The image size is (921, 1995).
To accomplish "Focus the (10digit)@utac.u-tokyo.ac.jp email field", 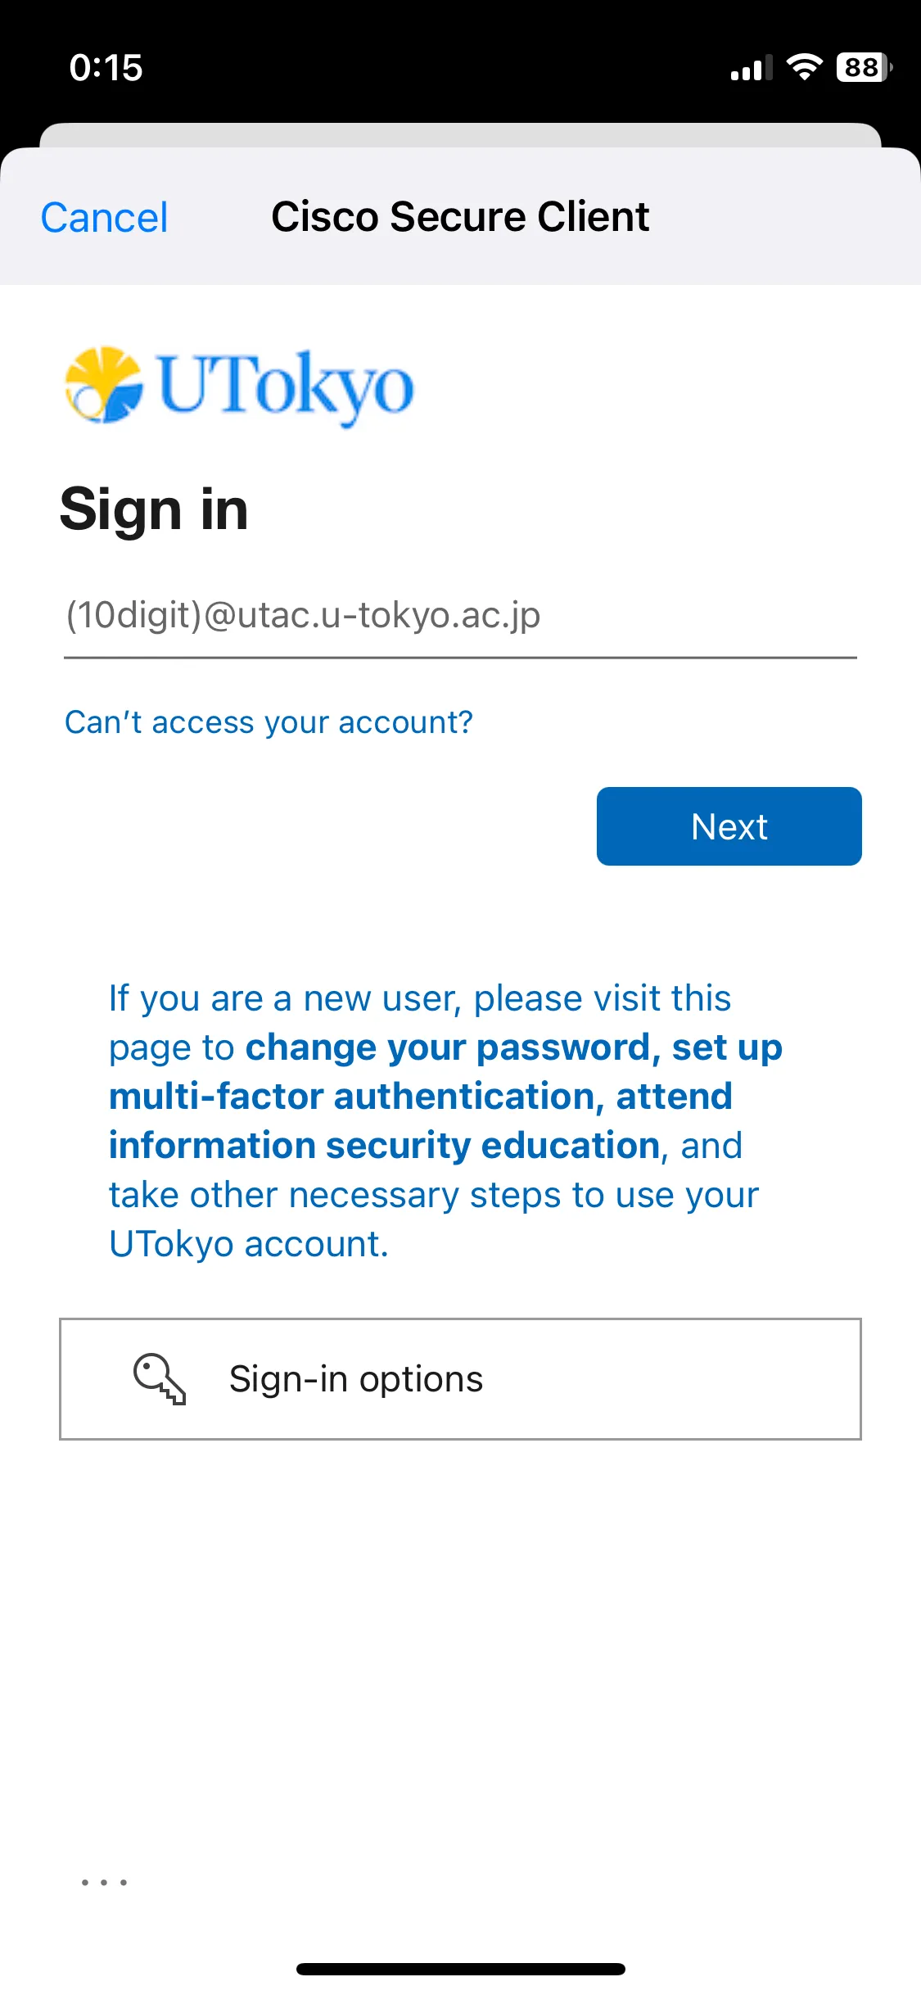I will (460, 616).
